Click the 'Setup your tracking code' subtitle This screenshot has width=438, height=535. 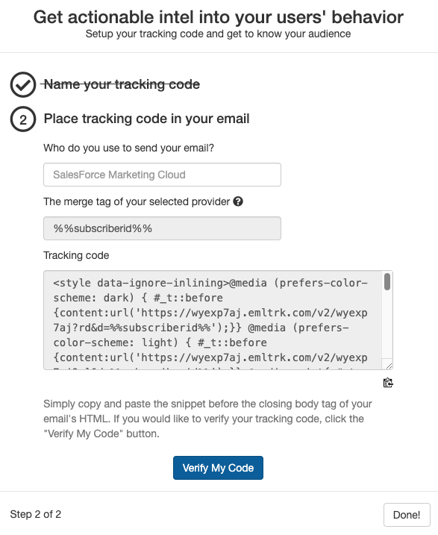(218, 34)
